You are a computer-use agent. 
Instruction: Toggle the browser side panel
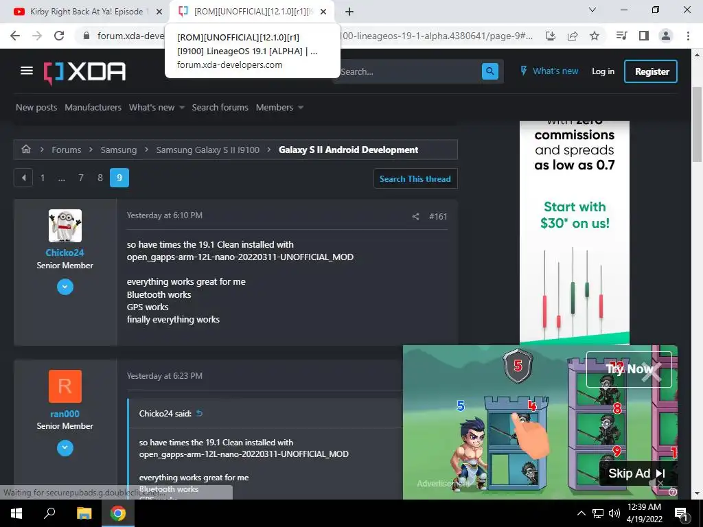coord(644,36)
